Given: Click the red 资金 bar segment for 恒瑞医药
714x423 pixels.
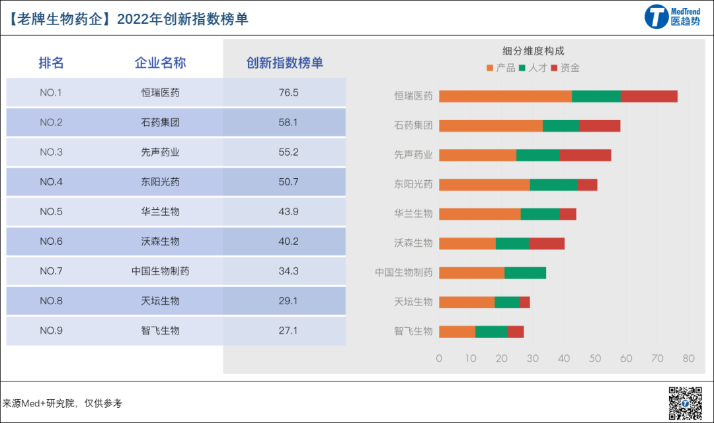Looking at the screenshot, I should 649,96.
